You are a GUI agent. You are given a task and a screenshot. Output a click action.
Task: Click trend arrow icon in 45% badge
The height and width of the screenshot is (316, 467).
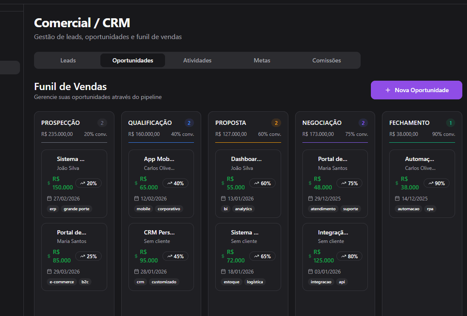point(170,256)
